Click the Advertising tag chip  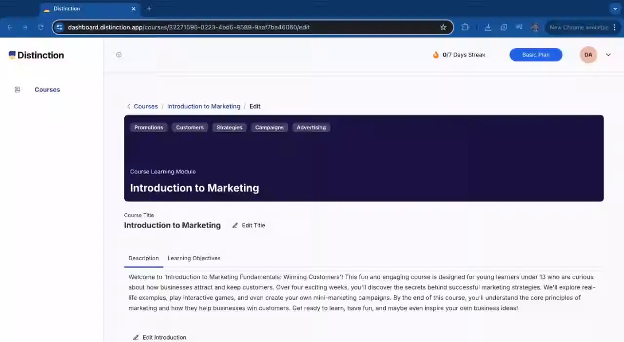tap(311, 127)
